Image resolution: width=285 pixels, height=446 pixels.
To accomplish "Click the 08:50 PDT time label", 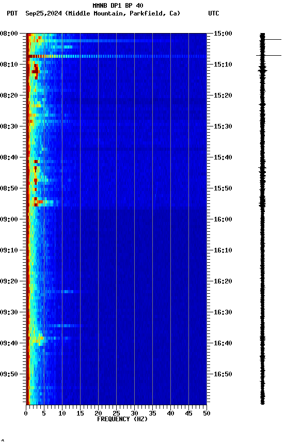I will pyautogui.click(x=9, y=188).
